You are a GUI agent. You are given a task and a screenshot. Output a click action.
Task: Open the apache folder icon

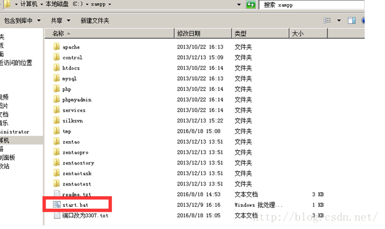[x=56, y=47]
